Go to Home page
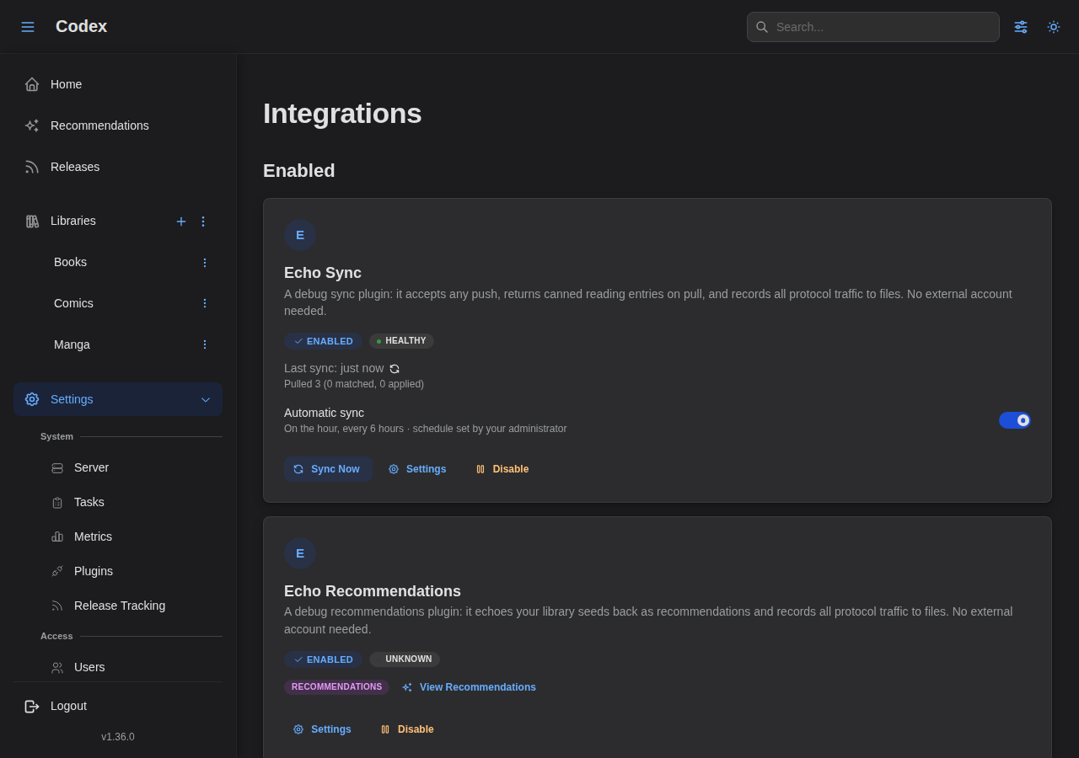This screenshot has width=1079, height=758. click(118, 84)
